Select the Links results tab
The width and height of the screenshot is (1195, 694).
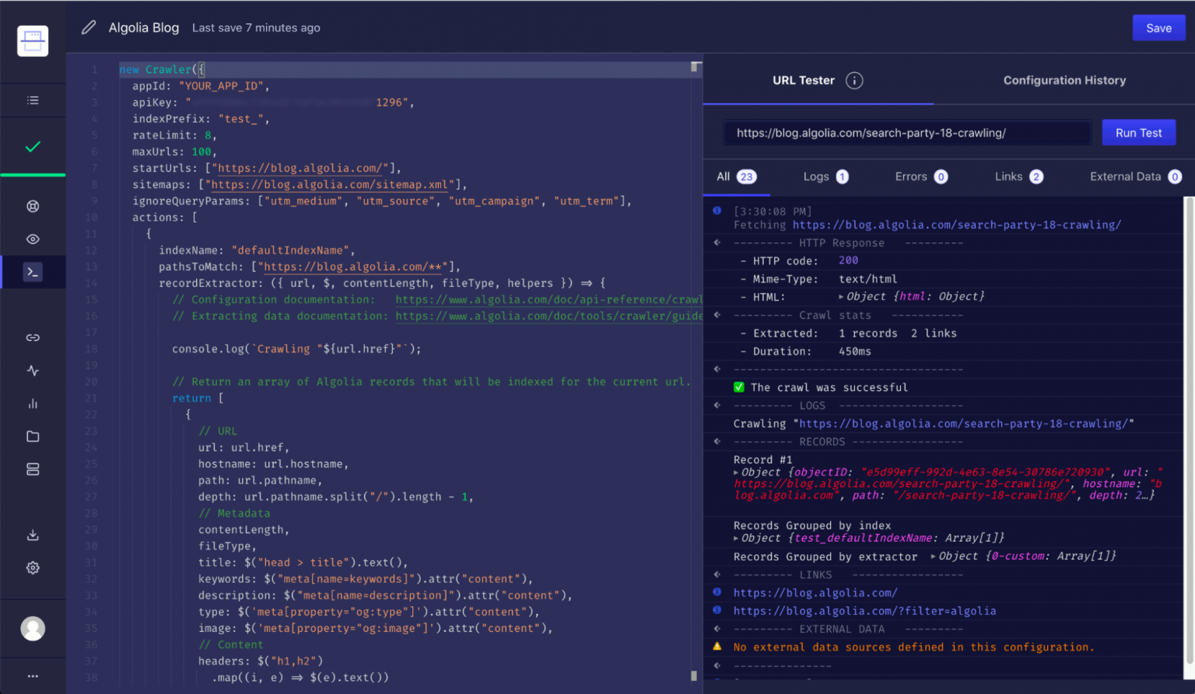tap(1018, 176)
